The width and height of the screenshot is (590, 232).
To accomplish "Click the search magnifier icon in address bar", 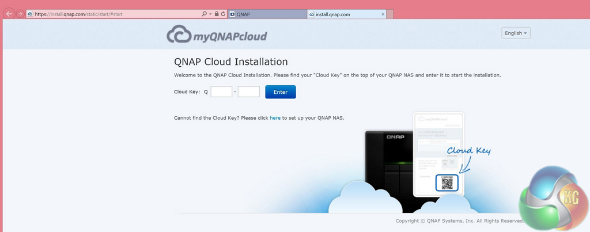I will [x=204, y=14].
